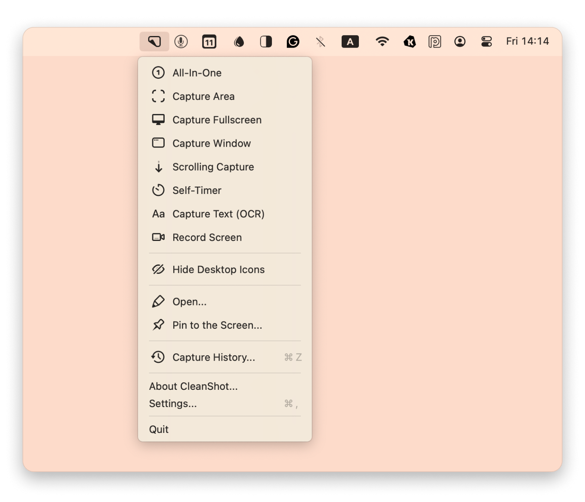
Task: Click the keyboard input source A icon
Action: (350, 42)
